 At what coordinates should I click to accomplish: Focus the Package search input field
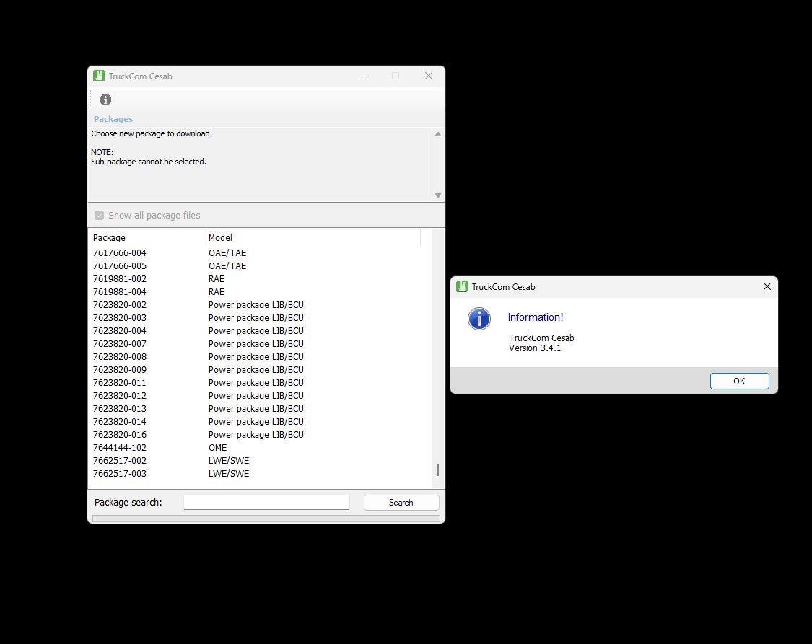(266, 502)
